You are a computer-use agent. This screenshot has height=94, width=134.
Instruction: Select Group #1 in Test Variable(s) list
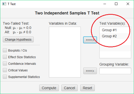click(115, 30)
